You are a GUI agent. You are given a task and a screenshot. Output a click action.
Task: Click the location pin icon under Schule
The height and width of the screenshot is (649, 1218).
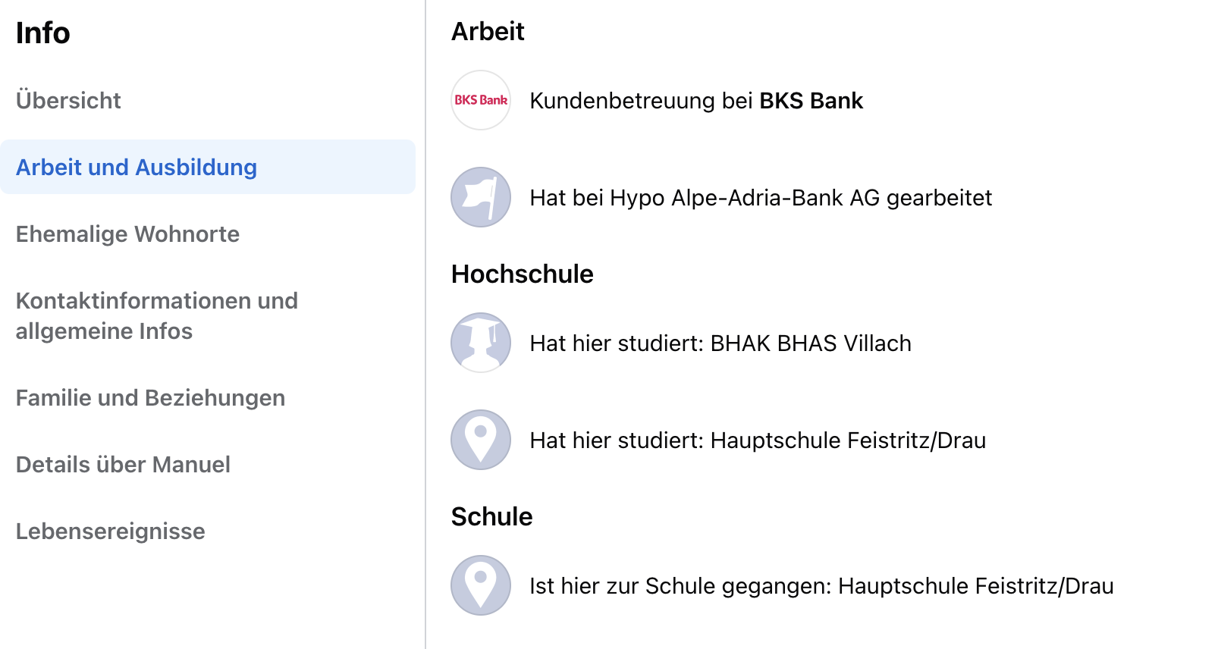click(481, 585)
